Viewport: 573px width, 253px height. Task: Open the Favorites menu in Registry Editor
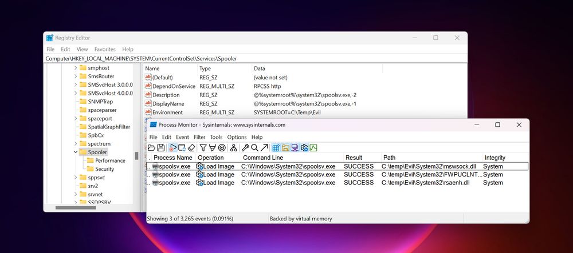105,49
